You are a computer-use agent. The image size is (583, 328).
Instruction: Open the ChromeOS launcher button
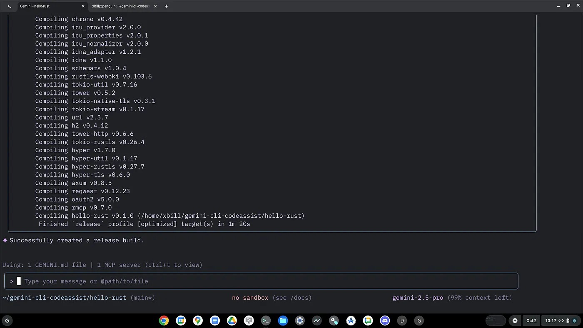[x=7, y=321]
